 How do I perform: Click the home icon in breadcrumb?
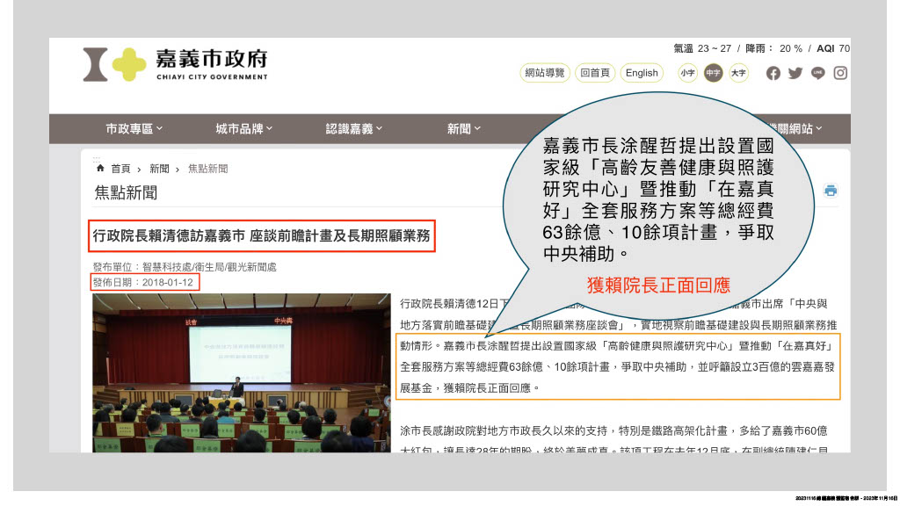coord(100,168)
